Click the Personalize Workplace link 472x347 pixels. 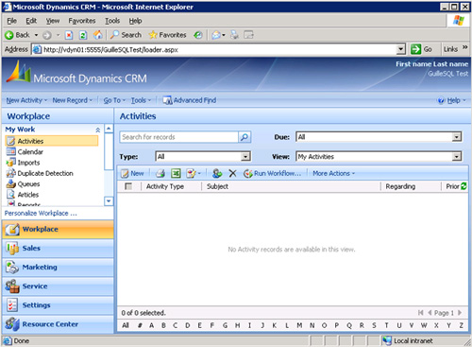[41, 214]
